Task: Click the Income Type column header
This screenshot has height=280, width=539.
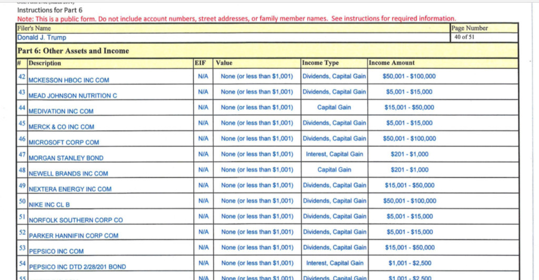Action: tap(320, 63)
